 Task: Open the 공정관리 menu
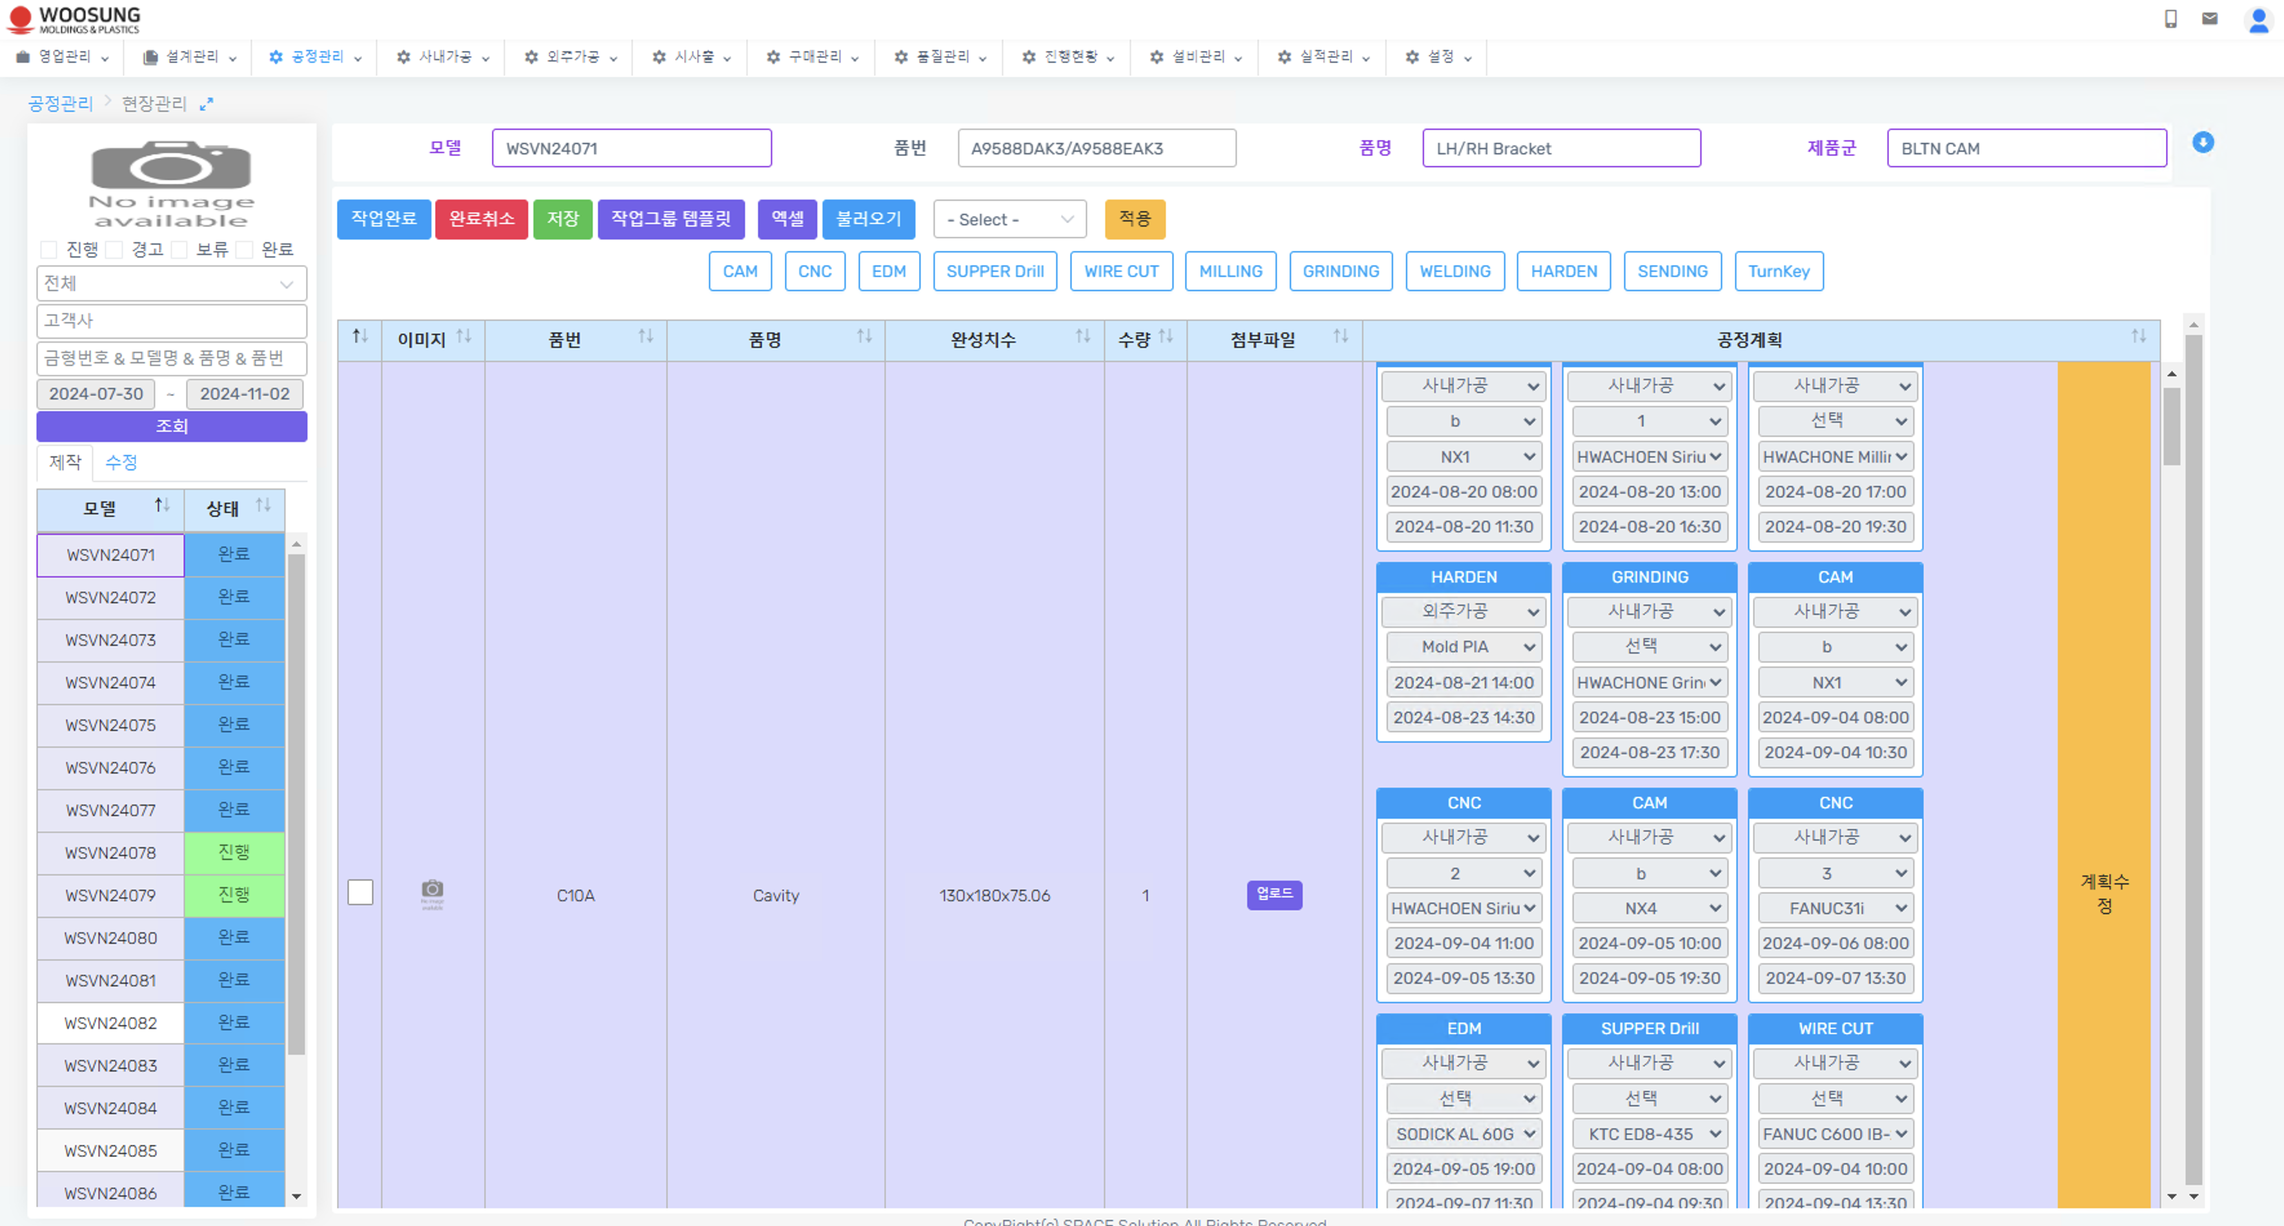pos(315,57)
